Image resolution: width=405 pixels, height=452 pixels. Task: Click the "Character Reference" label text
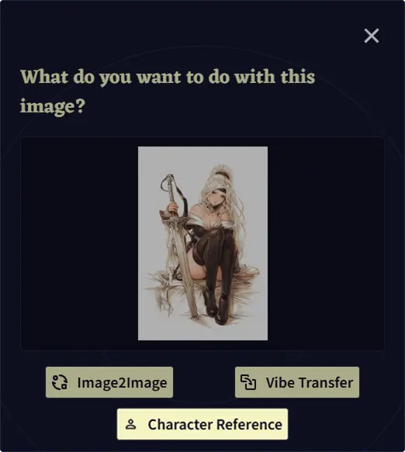pos(215,424)
